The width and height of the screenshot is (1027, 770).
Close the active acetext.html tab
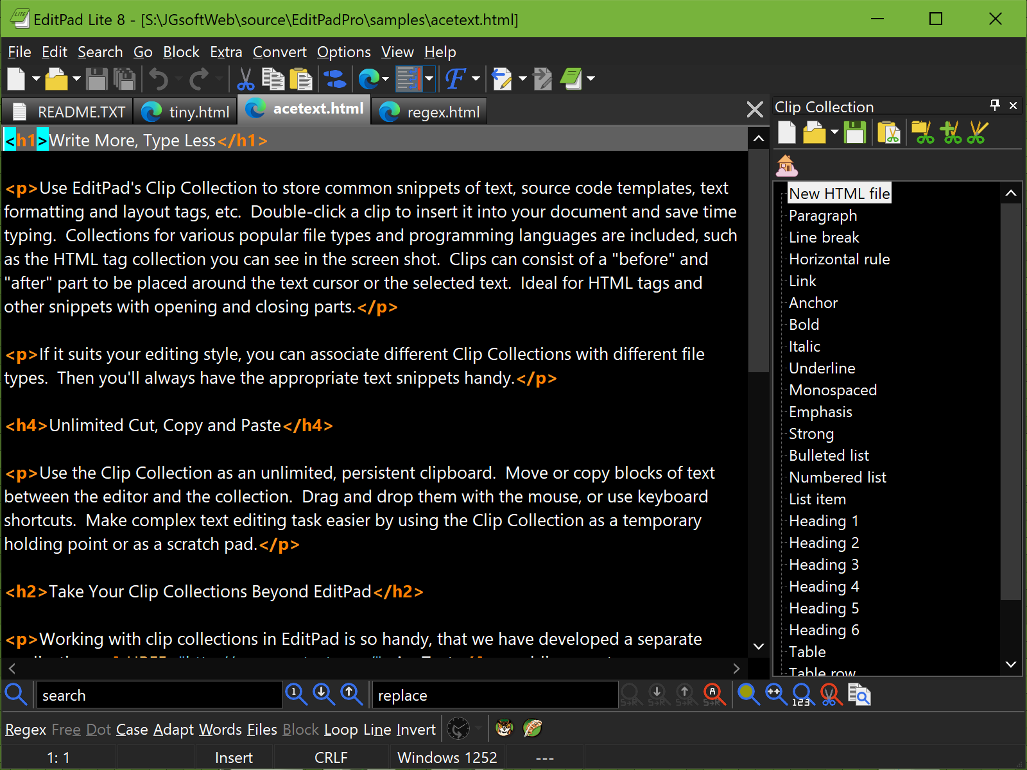pos(755,110)
